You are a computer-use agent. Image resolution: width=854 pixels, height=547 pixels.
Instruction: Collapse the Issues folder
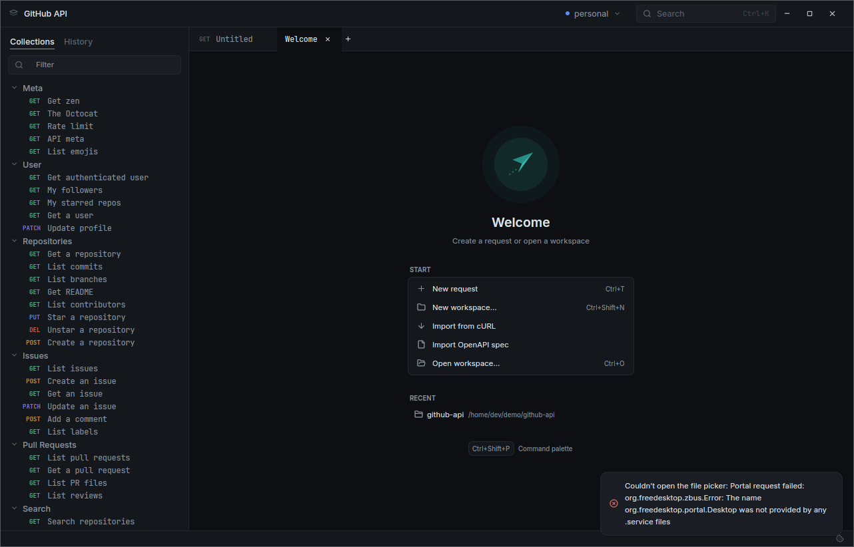point(14,355)
